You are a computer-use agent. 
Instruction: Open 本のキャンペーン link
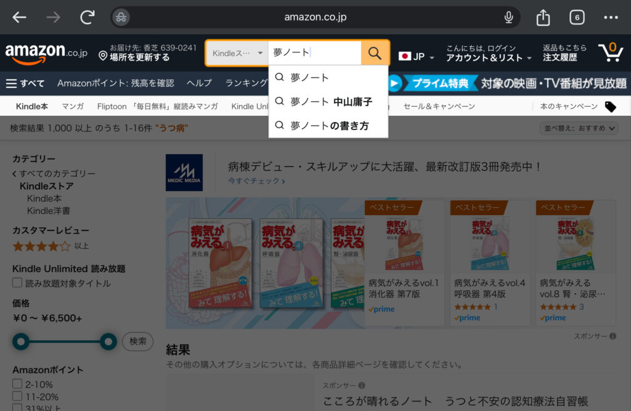[x=569, y=106]
